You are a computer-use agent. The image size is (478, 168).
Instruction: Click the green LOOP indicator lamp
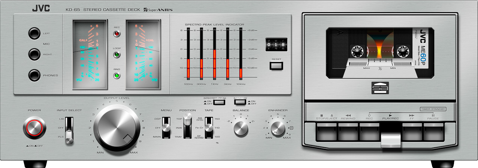pyautogui.click(x=117, y=55)
